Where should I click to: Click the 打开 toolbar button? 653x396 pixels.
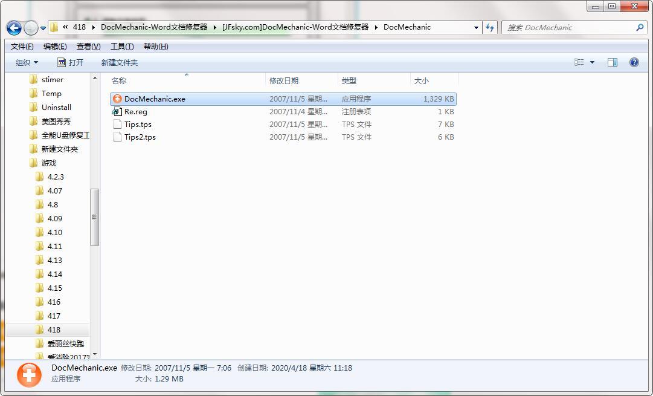[71, 62]
